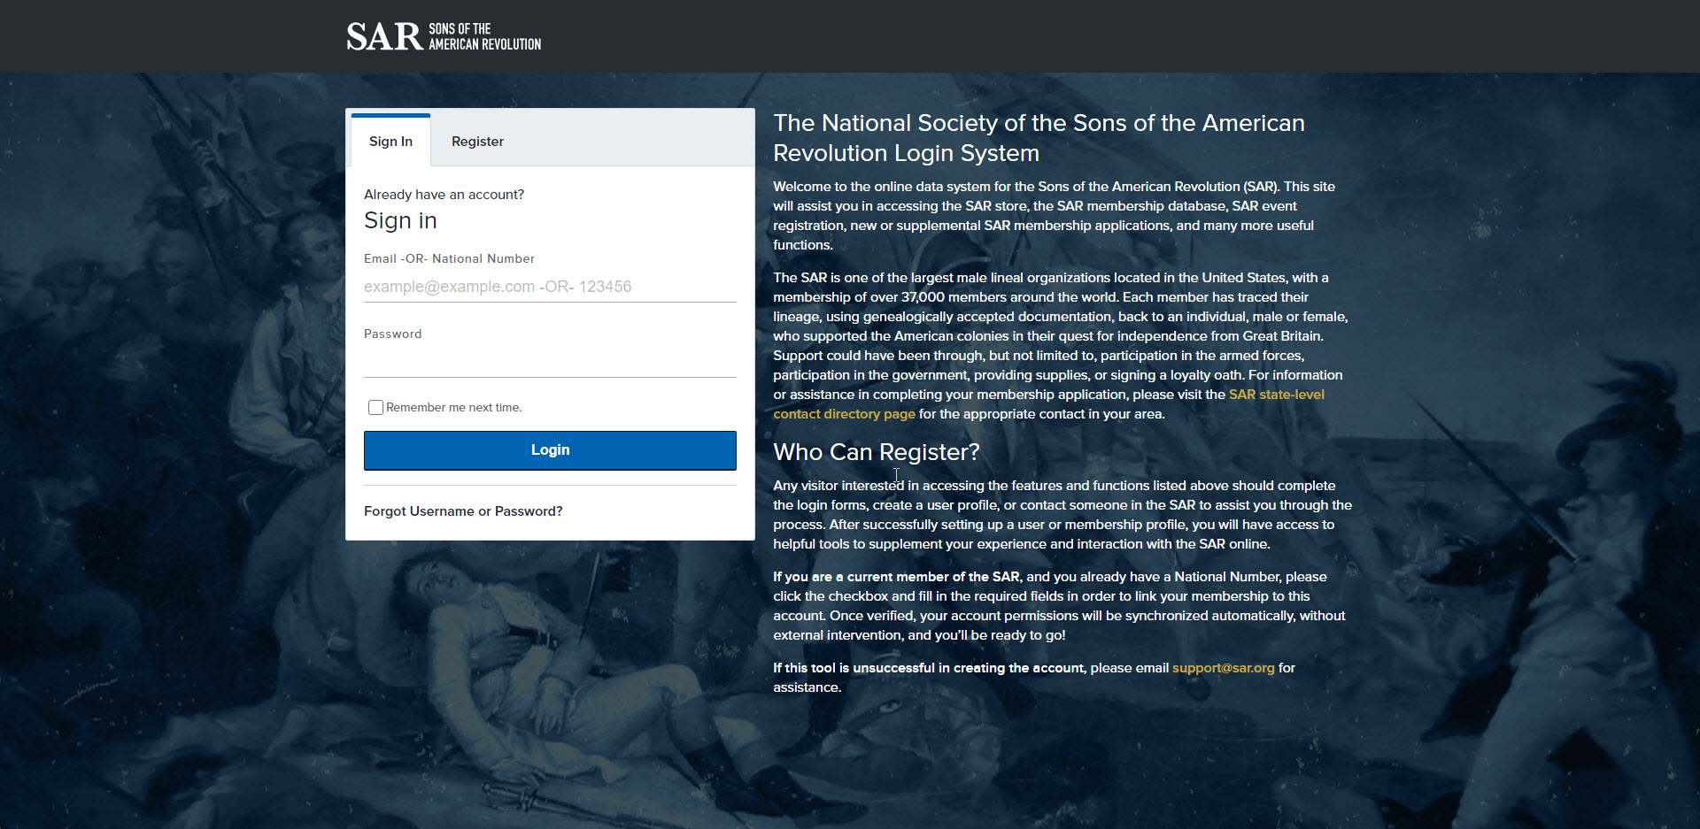Click the 'Password' field label
This screenshot has width=1700, height=829.
(x=392, y=334)
